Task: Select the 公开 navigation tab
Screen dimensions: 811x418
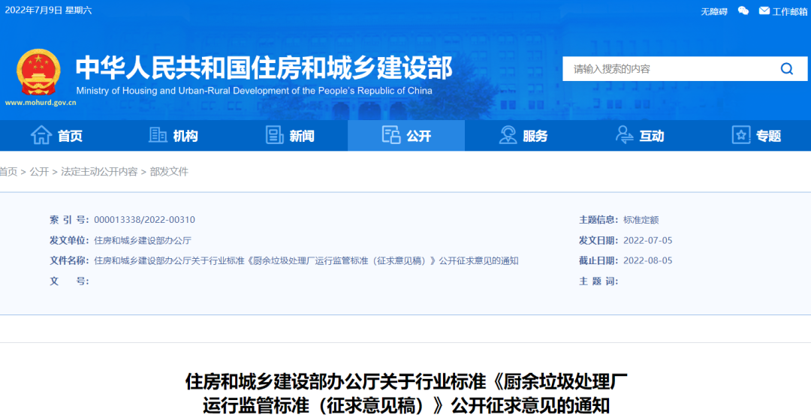Action: [406, 136]
